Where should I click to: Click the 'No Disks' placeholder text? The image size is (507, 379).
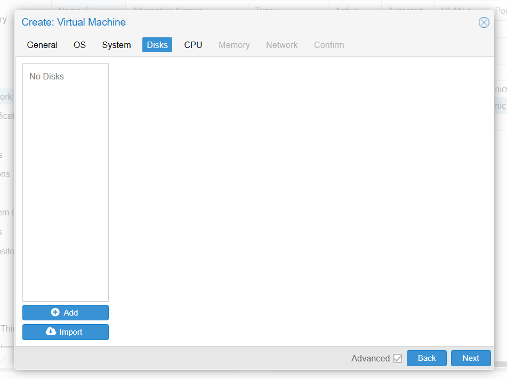(46, 76)
